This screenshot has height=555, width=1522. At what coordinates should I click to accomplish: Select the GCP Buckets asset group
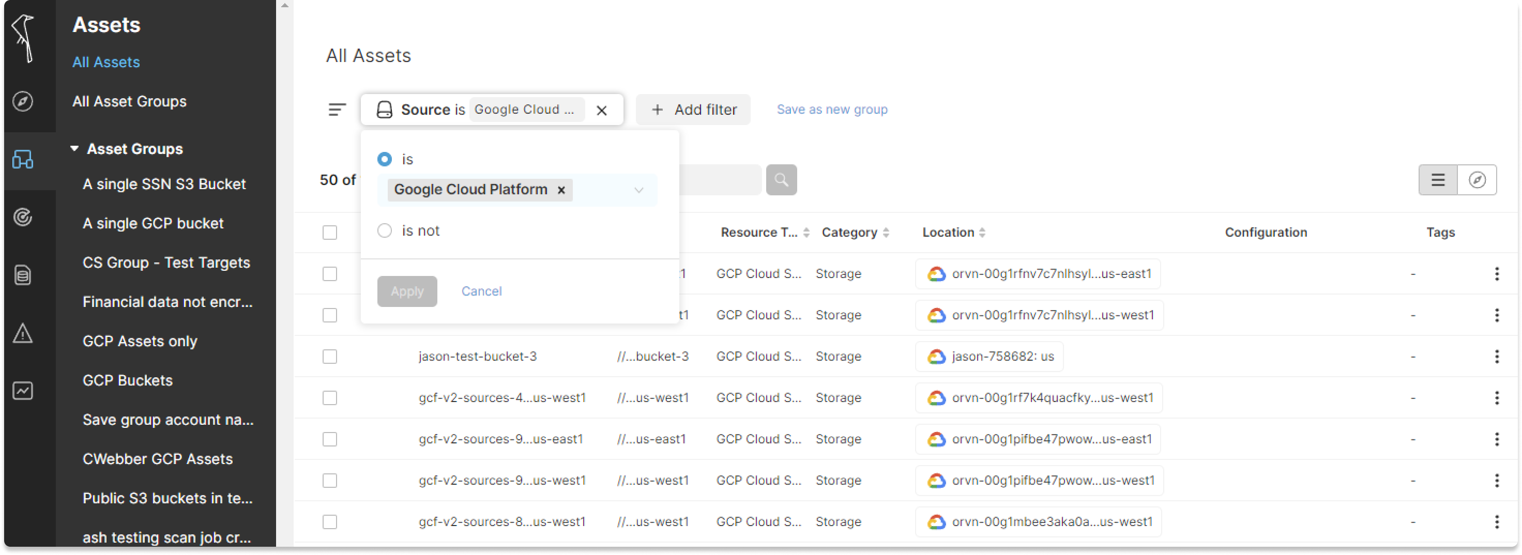(x=128, y=381)
